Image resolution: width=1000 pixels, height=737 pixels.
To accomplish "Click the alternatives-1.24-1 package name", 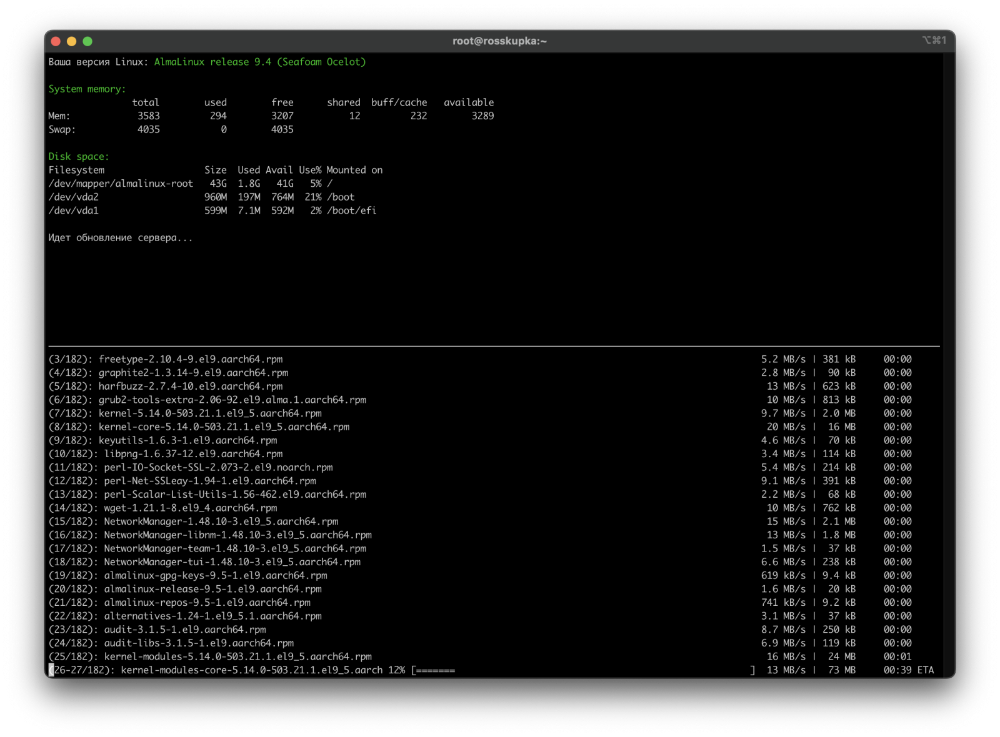I will click(213, 616).
